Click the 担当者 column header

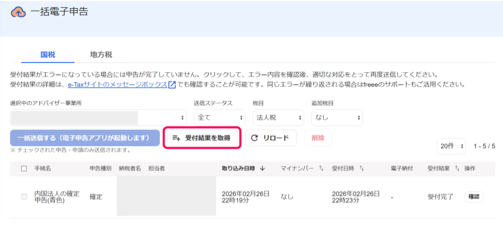[156, 168]
